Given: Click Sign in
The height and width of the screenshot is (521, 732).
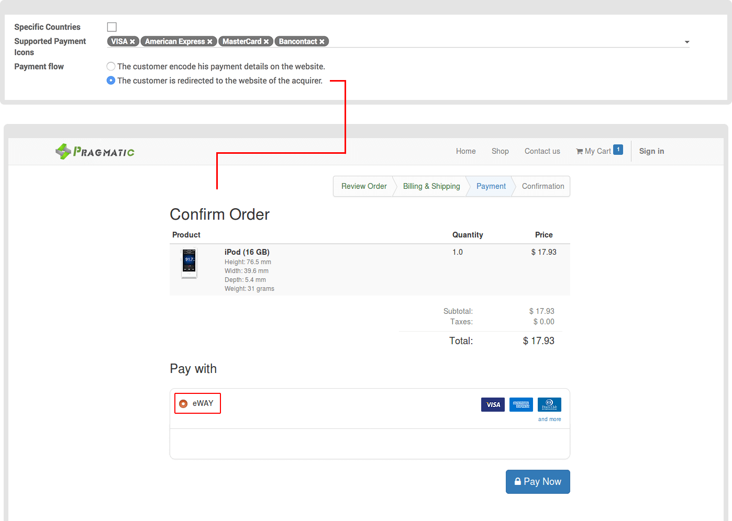Looking at the screenshot, I should pyautogui.click(x=651, y=151).
